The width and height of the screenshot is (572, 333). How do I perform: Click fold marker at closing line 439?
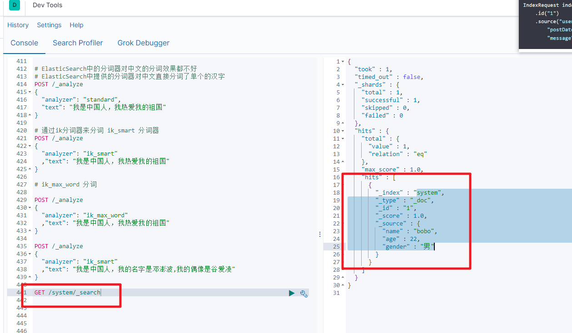tap(30, 277)
